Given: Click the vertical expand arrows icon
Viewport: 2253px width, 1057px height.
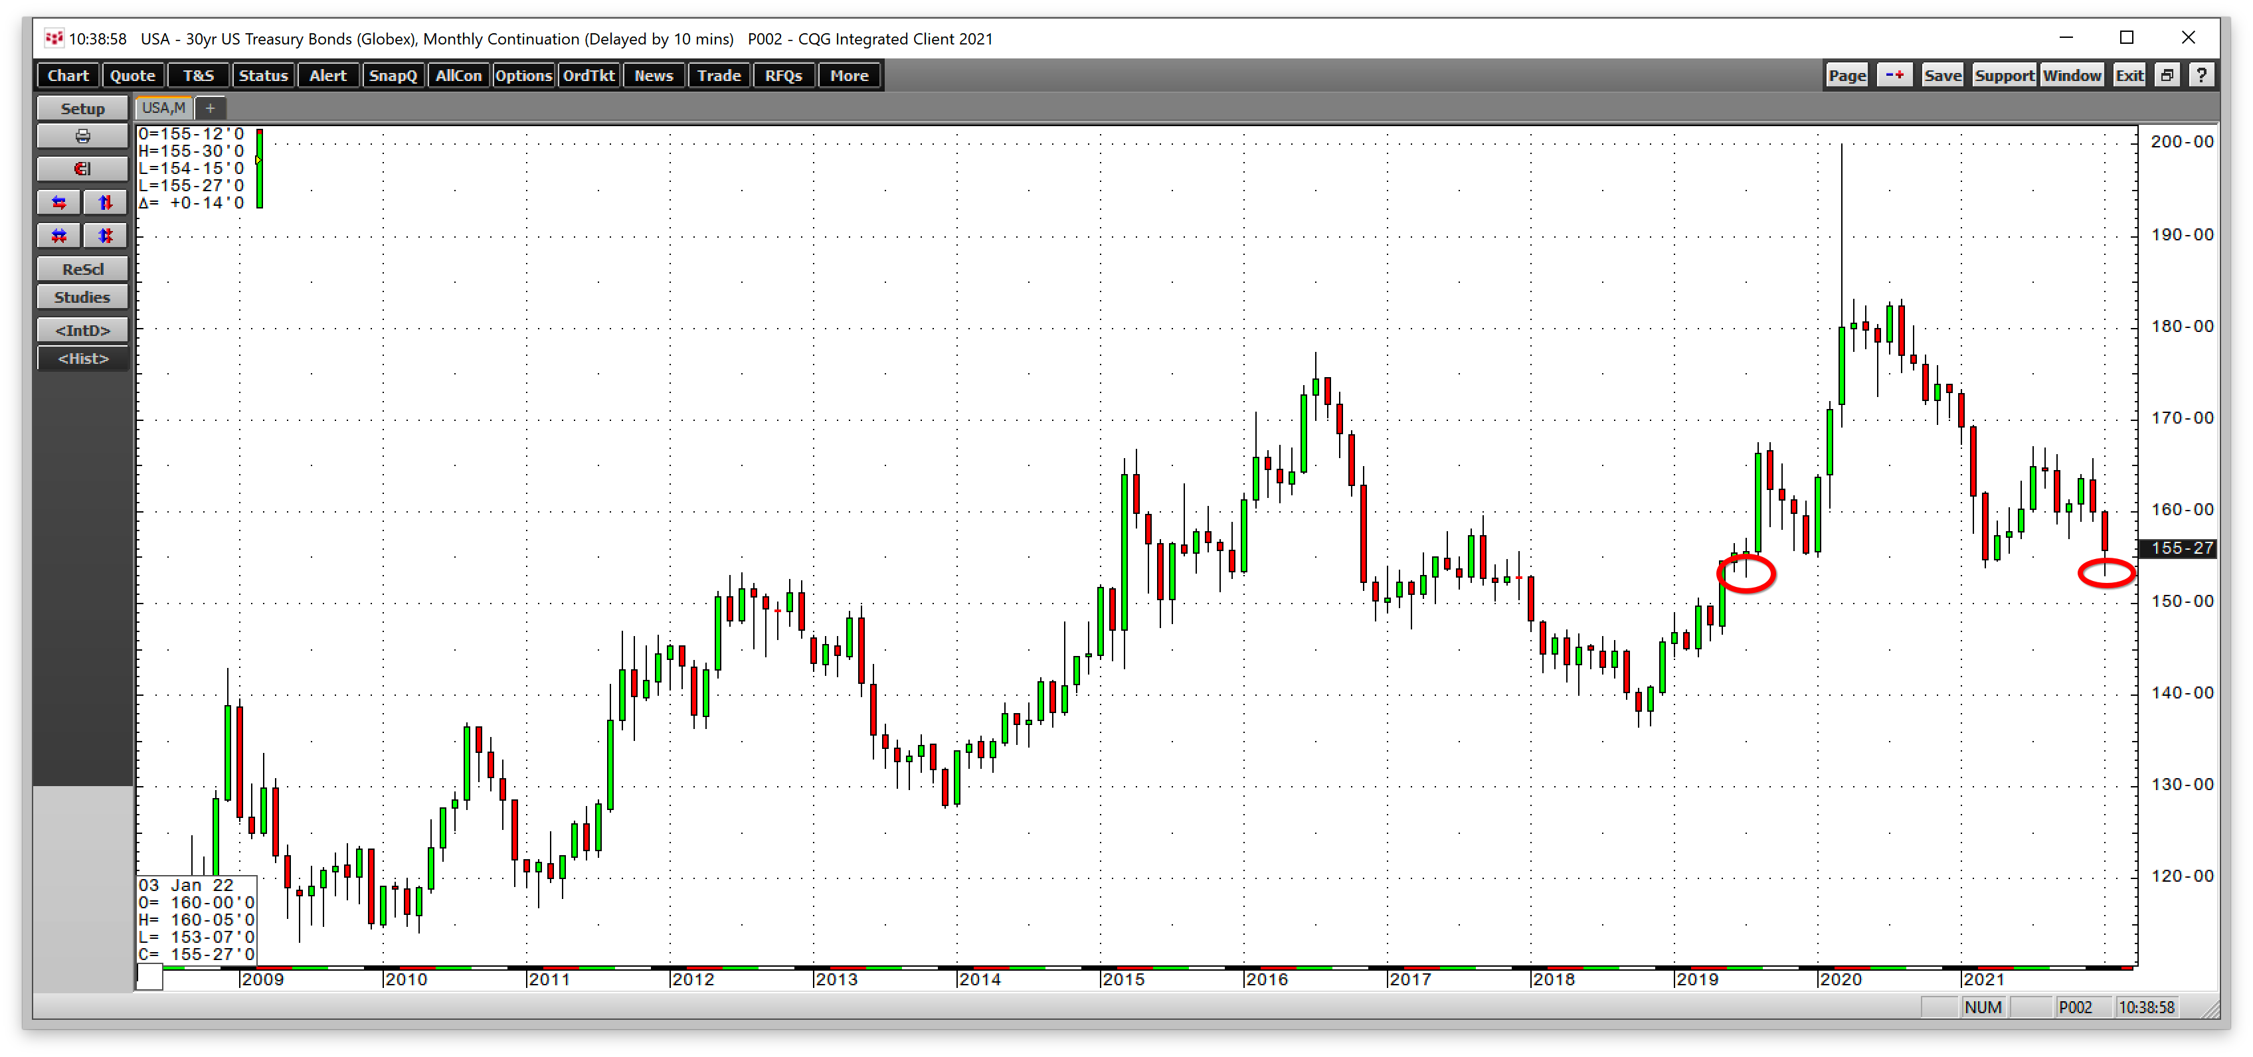Looking at the screenshot, I should tap(105, 203).
